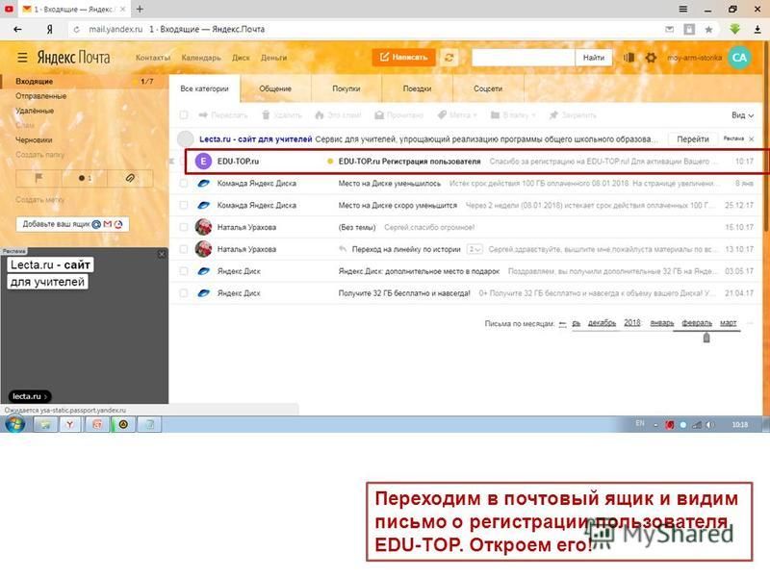Click the Удалить delete toolbar button

(282, 114)
